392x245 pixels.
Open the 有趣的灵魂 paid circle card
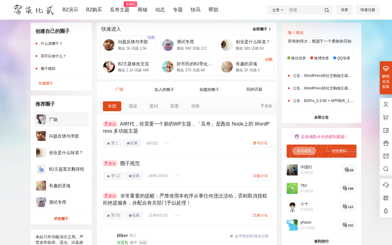coord(246,67)
